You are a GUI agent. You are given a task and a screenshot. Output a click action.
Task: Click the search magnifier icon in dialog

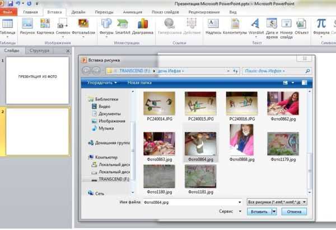pyautogui.click(x=307, y=71)
